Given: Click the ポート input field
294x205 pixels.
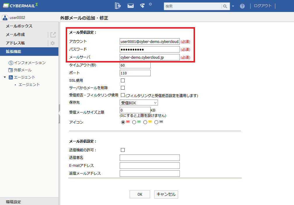Looking at the screenshot, I should tap(135, 73).
